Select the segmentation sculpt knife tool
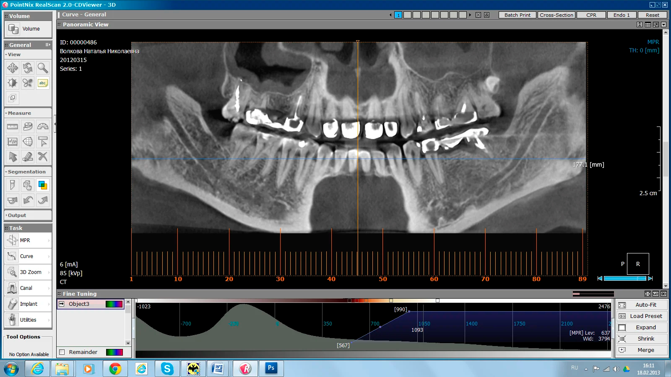671x377 pixels. pyautogui.click(x=13, y=185)
